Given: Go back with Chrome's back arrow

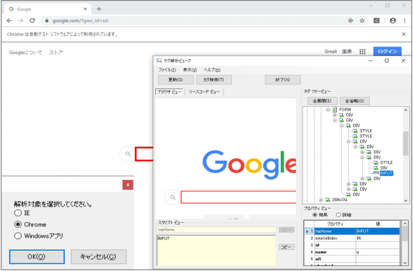Looking at the screenshot, I should click(10, 20).
